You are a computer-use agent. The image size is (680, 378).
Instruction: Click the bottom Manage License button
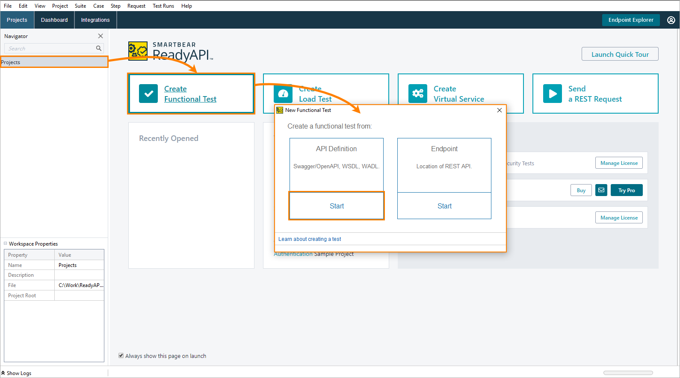pos(619,218)
